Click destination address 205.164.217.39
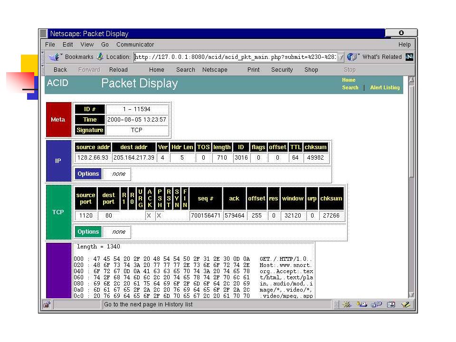456x342 pixels. (134, 158)
